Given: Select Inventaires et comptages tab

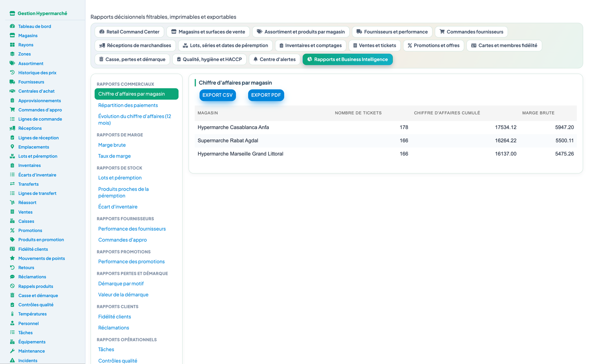Looking at the screenshot, I should (x=311, y=46).
